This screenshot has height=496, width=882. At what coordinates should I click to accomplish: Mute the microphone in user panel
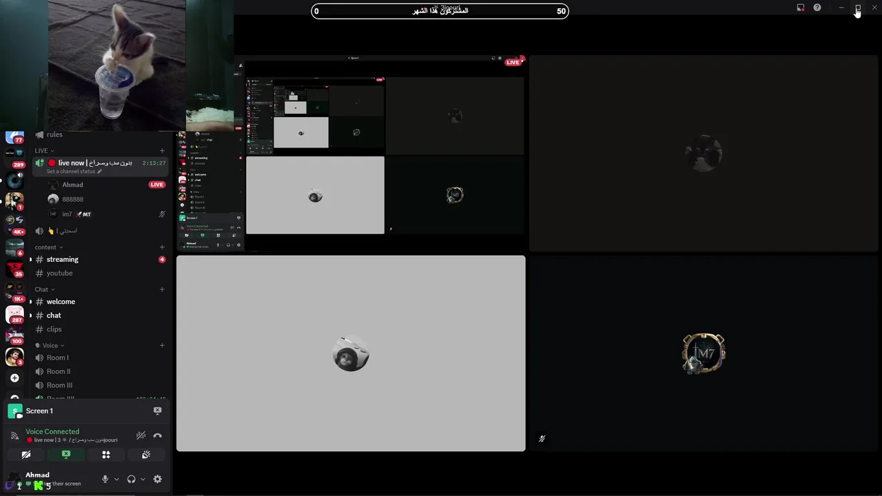coord(105,479)
